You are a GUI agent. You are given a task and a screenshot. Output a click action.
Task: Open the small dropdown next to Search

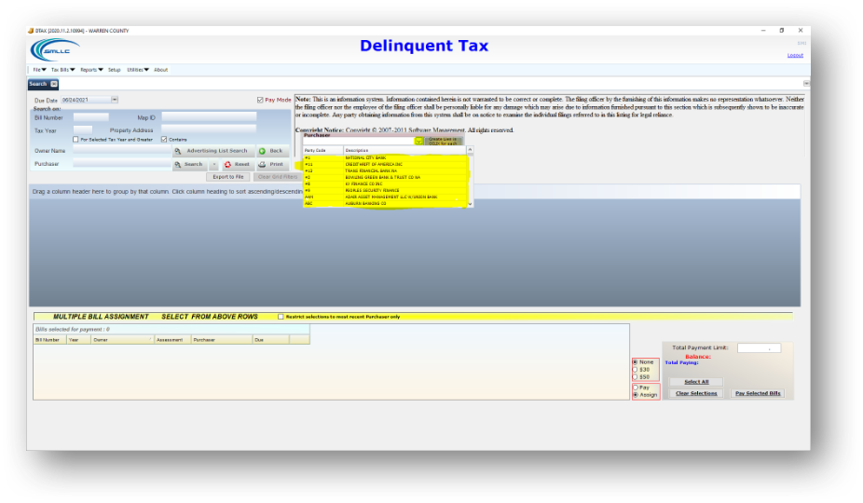(x=213, y=164)
